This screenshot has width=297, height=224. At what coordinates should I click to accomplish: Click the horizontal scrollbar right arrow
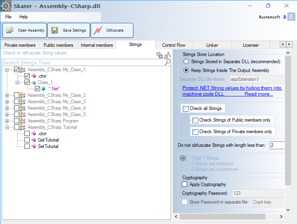click(x=281, y=216)
